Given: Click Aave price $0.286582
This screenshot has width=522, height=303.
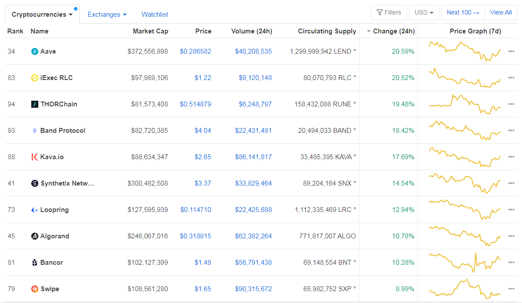Looking at the screenshot, I should [195, 51].
